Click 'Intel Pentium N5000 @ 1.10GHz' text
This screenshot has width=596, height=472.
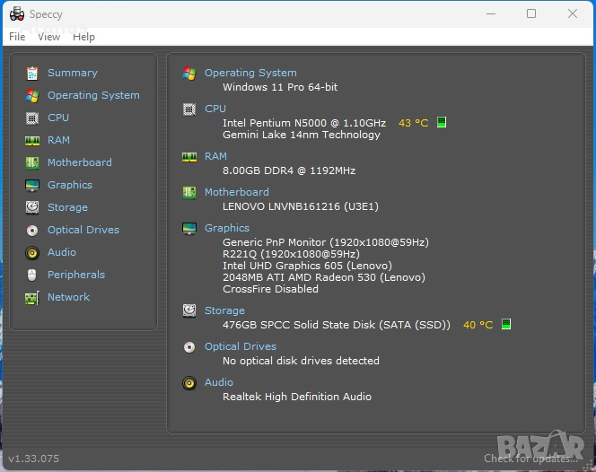[304, 123]
